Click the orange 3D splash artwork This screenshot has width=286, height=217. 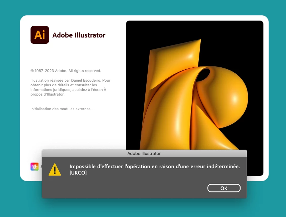tap(195, 85)
